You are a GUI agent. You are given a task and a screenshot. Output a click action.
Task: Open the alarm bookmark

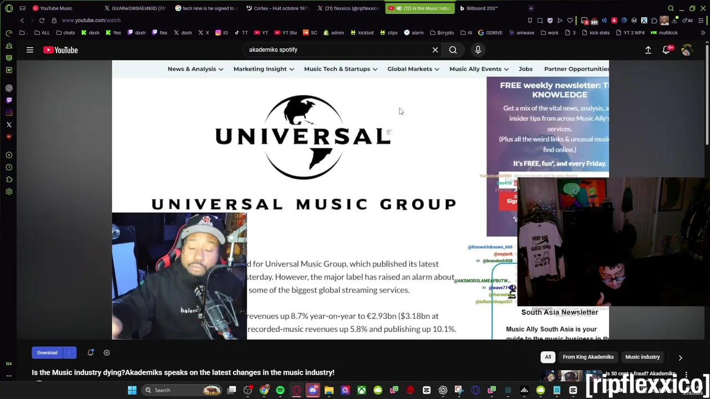pos(414,33)
